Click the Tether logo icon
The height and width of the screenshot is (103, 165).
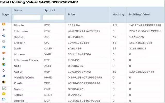click(4, 93)
